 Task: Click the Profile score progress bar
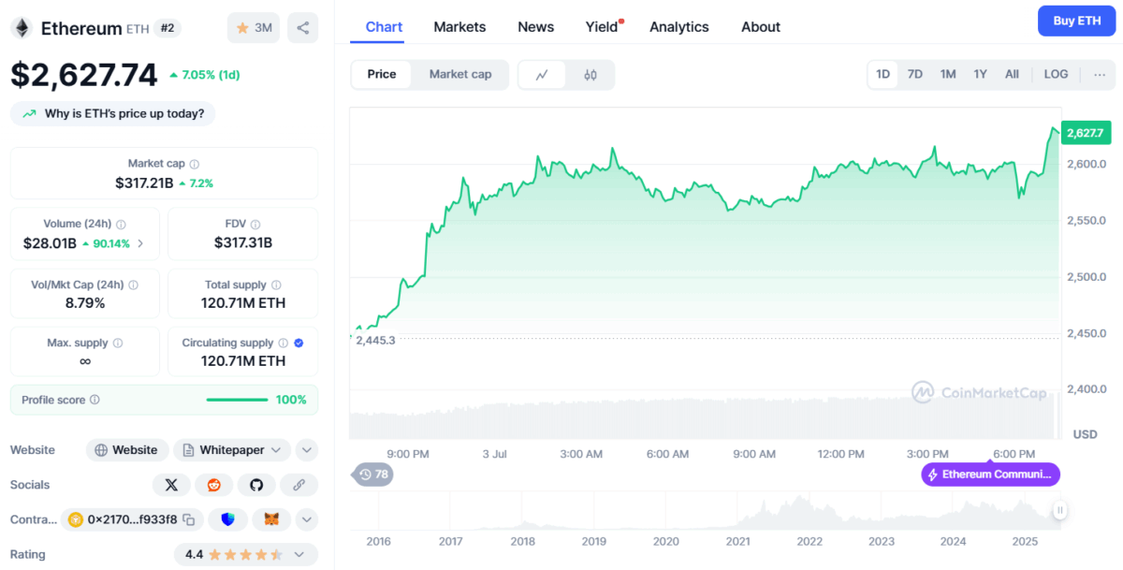[x=237, y=401]
